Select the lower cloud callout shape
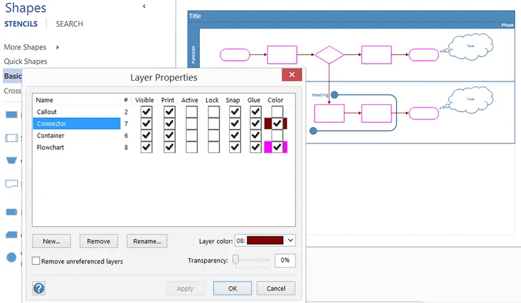Image resolution: width=521 pixels, height=303 pixels. [470, 100]
